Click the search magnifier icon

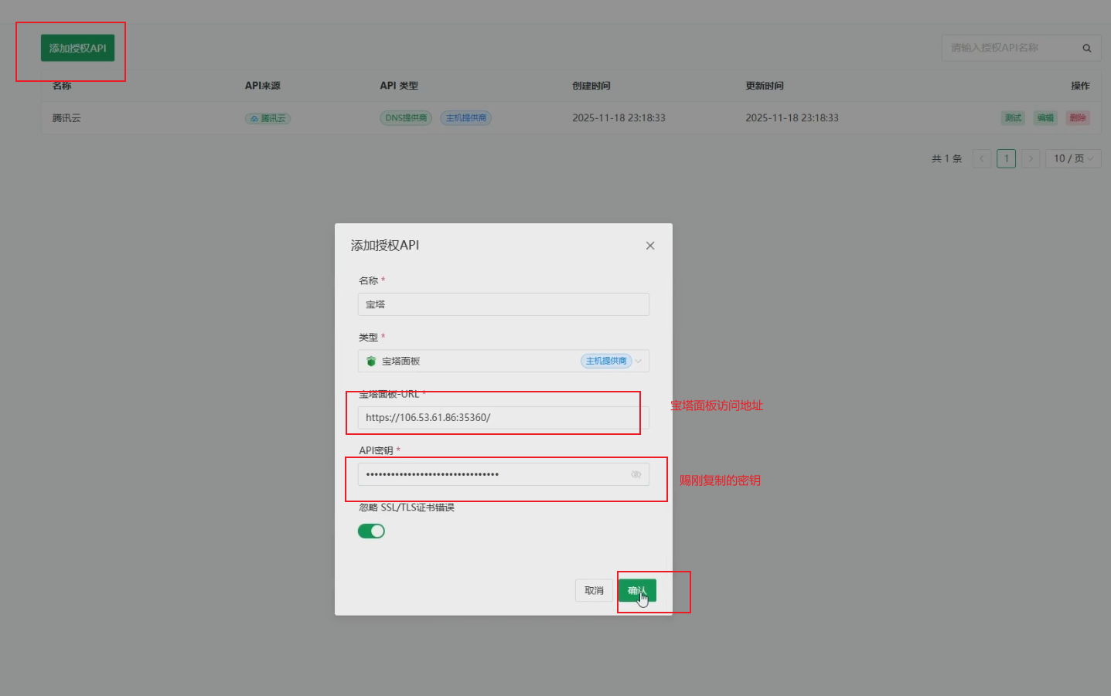pos(1086,47)
